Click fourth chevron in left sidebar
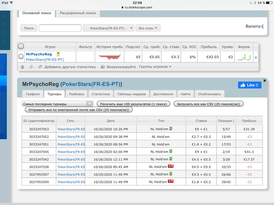Screen dimensions: 274x205 click(5, 41)
